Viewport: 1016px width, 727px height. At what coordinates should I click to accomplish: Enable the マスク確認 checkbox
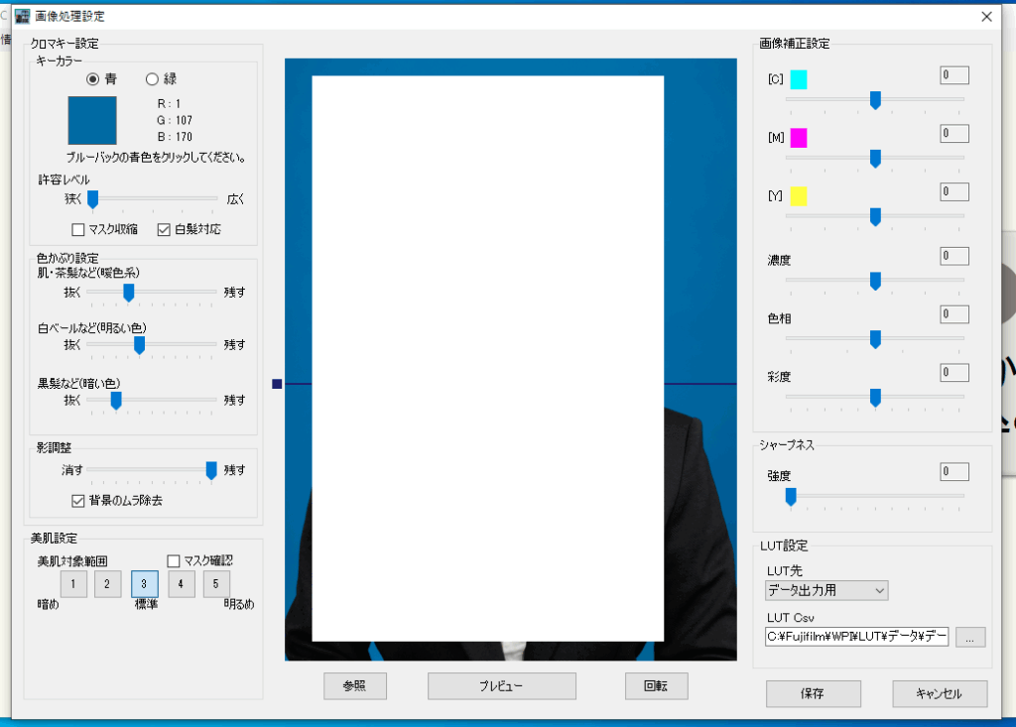[x=174, y=560]
